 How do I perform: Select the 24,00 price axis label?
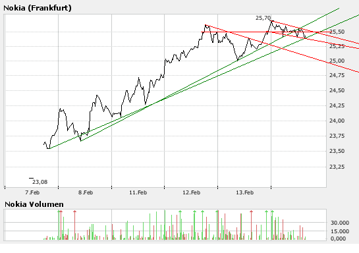point(337,121)
